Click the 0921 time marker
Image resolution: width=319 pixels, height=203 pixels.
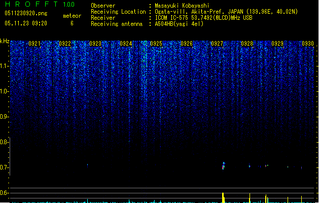(34, 44)
